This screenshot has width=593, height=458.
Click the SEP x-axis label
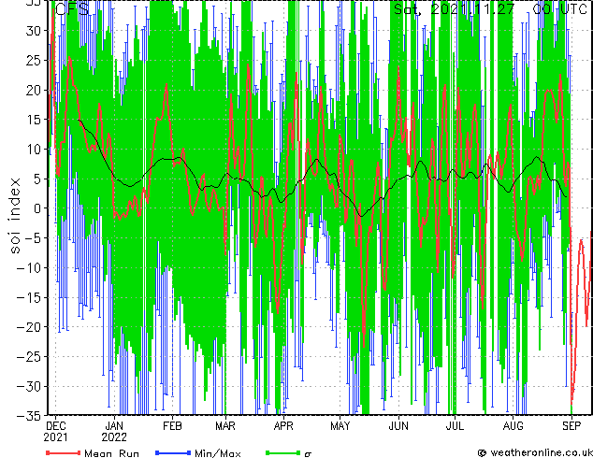571,426
